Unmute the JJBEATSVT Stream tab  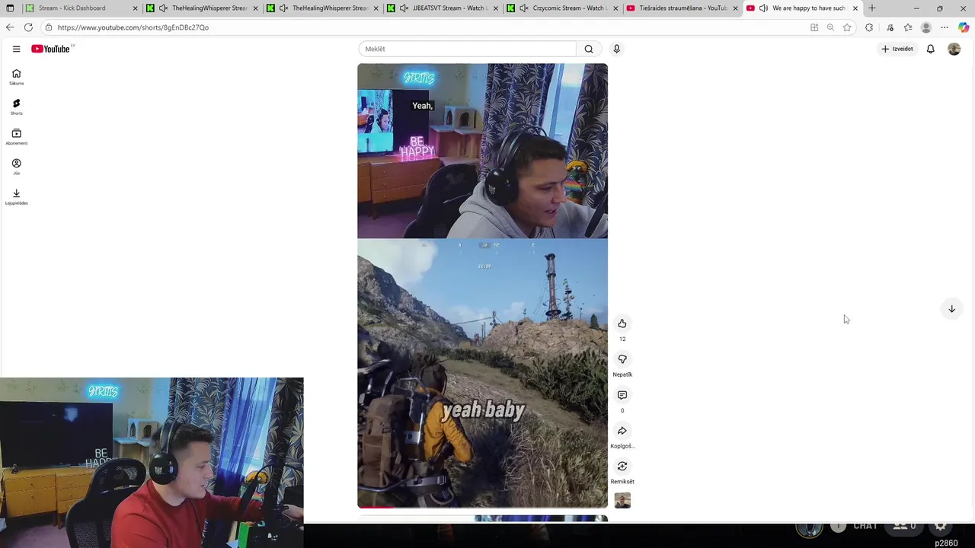pos(404,8)
